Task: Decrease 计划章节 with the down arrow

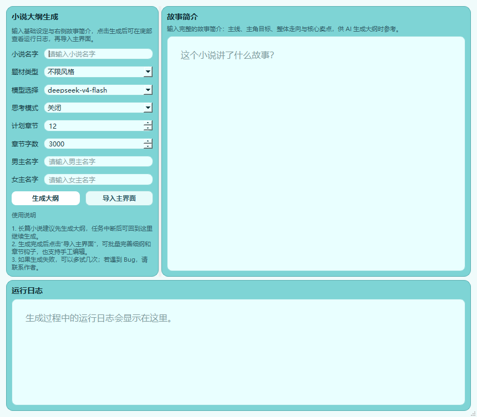Action: (148, 128)
